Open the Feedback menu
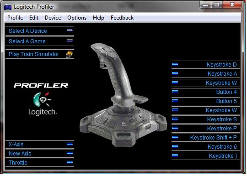The width and height of the screenshot is (247, 176). (x=122, y=18)
